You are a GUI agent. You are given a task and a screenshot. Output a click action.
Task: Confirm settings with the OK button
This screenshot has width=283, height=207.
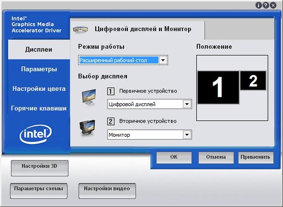[x=174, y=157]
